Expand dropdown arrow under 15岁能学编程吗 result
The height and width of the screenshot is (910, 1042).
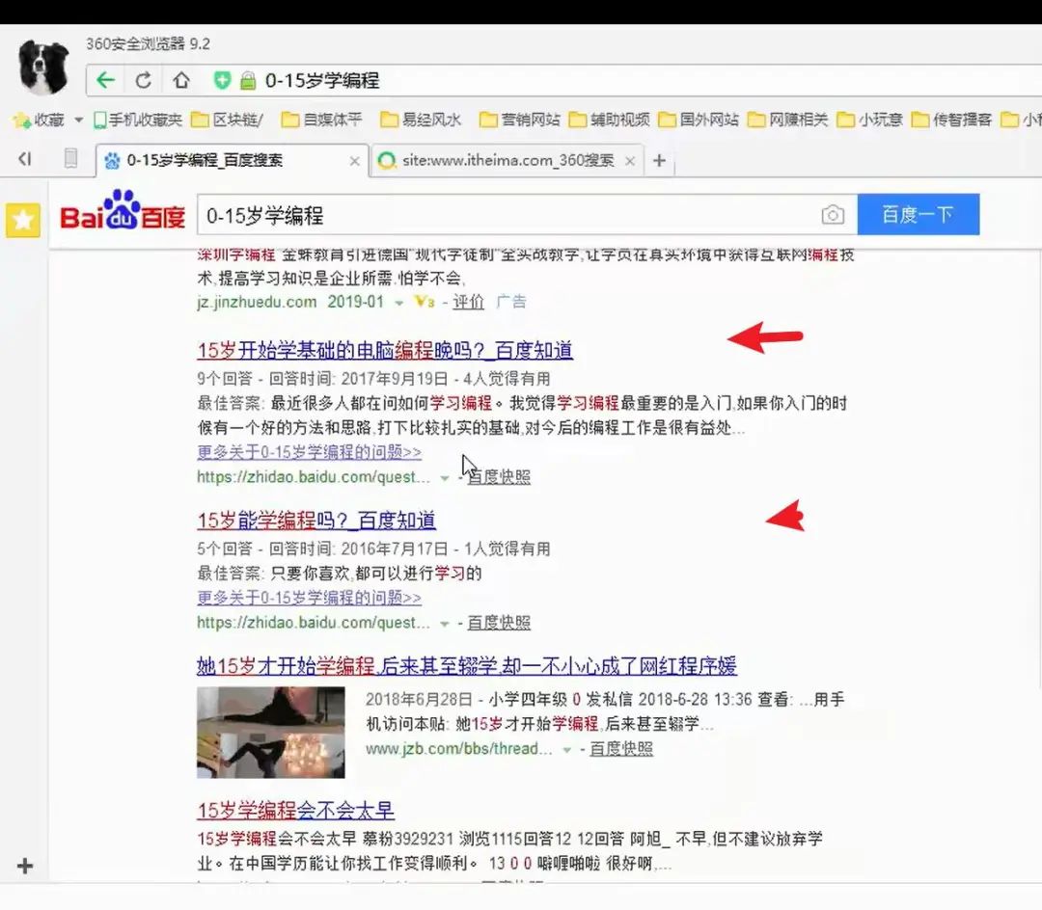pyautogui.click(x=444, y=624)
